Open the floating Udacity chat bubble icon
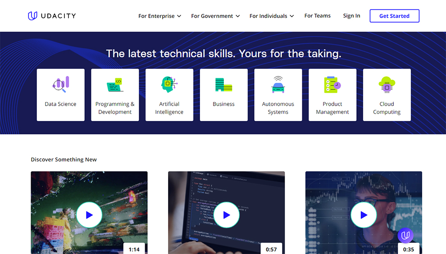 (x=405, y=235)
